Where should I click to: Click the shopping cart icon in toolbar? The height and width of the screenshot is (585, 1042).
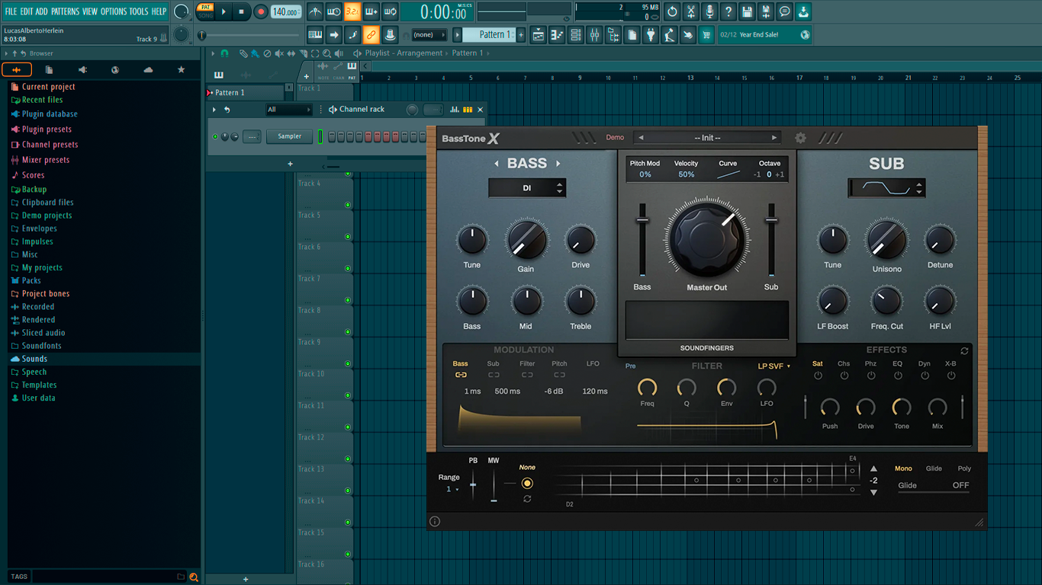706,35
